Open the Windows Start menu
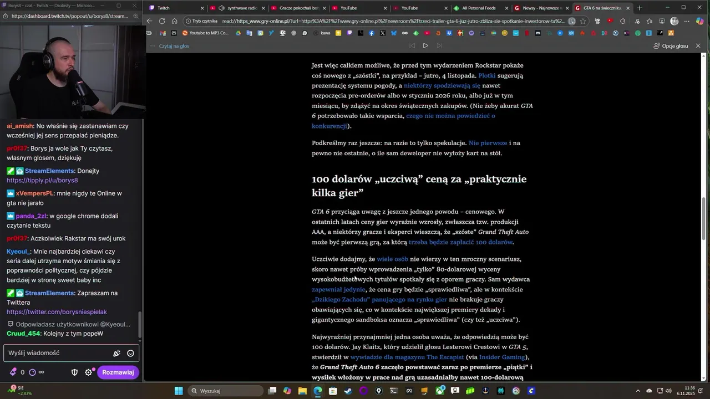710x399 pixels. (x=179, y=391)
